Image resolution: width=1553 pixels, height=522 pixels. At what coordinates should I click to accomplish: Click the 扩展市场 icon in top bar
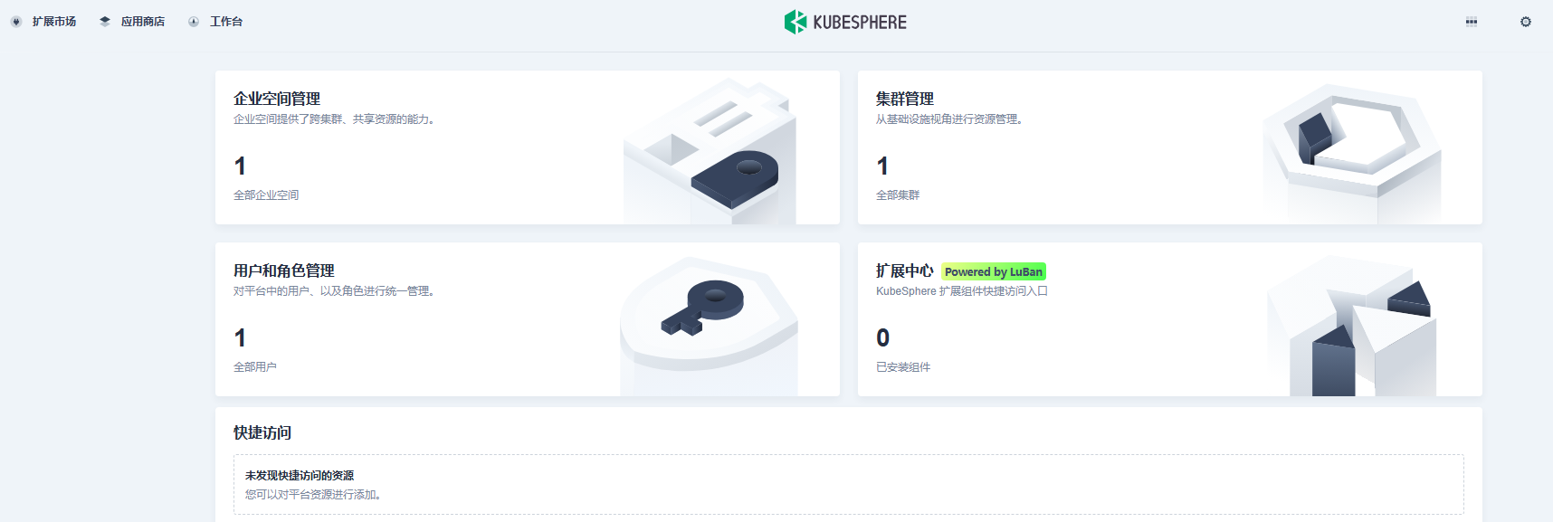point(16,22)
